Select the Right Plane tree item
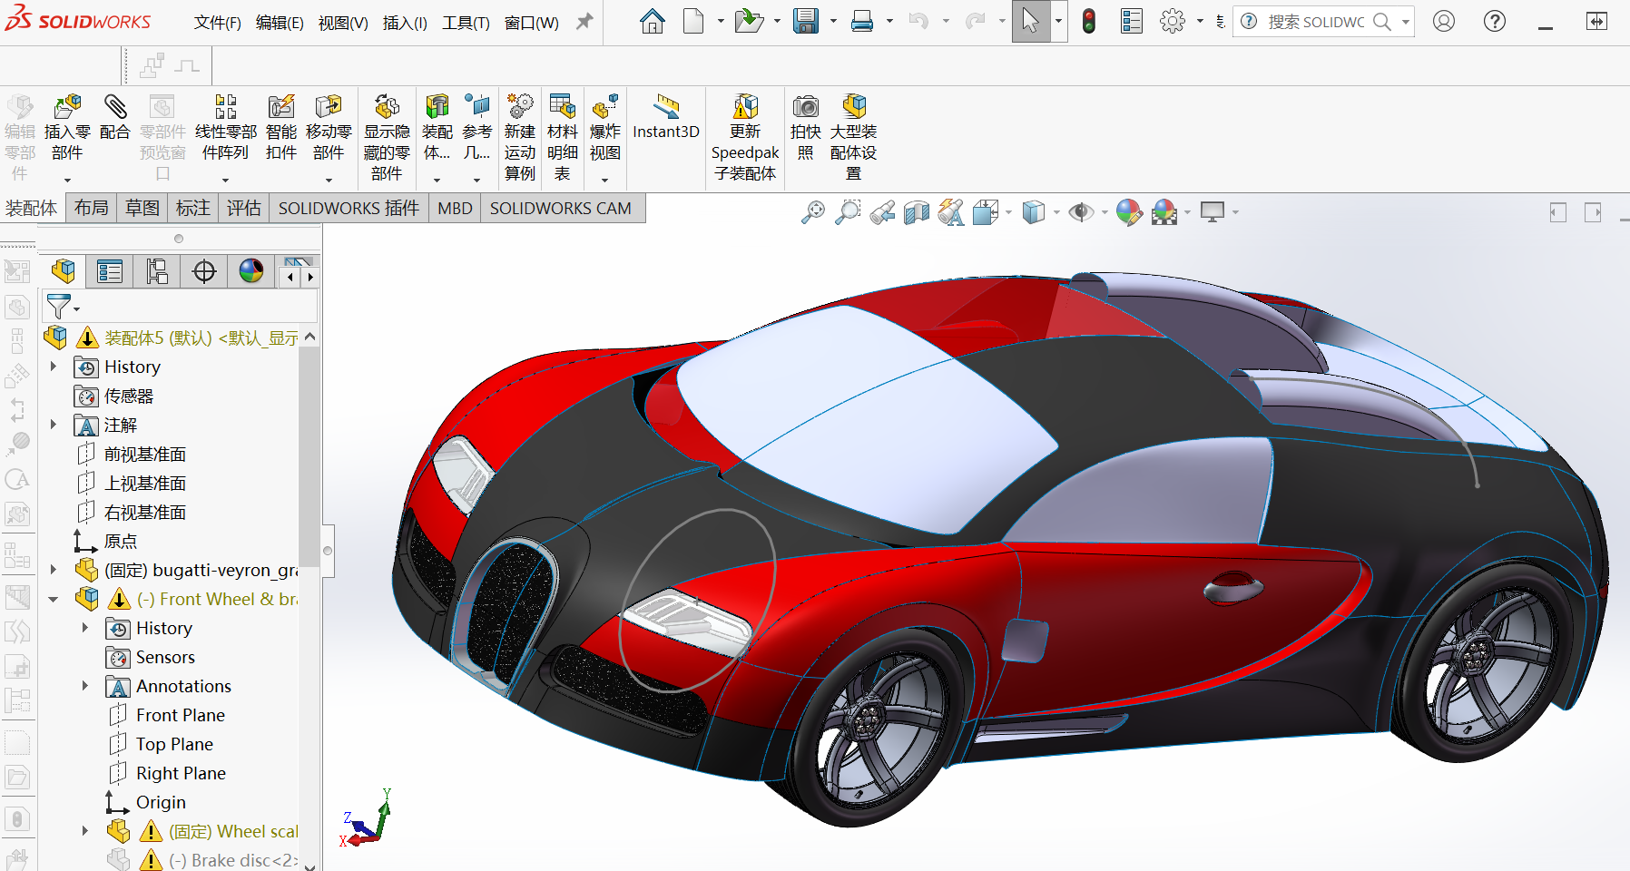Viewport: 1630px width, 871px height. click(x=181, y=773)
